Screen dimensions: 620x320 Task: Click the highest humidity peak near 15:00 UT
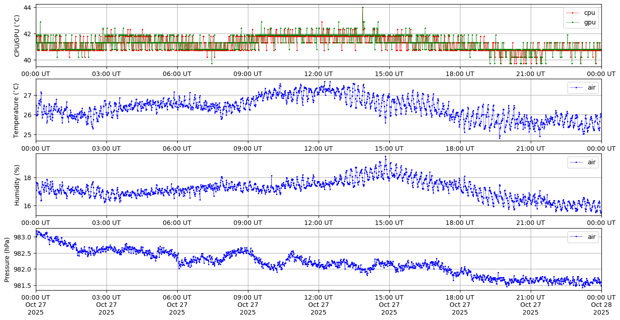pyautogui.click(x=386, y=157)
